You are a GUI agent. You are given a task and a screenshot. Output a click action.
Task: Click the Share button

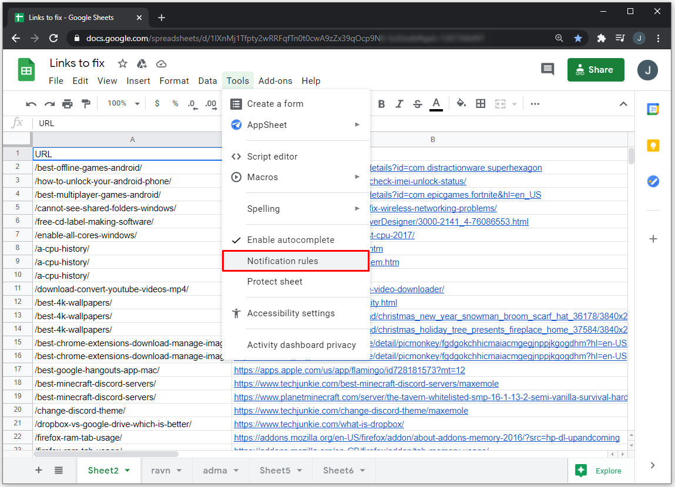tap(596, 70)
